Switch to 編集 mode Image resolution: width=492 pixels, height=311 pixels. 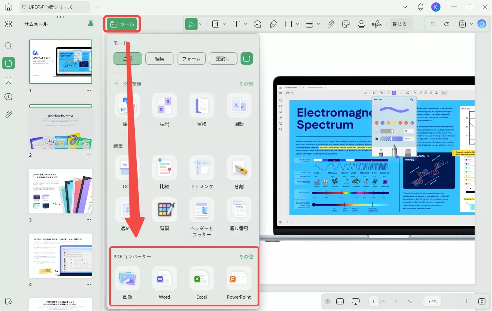click(160, 58)
